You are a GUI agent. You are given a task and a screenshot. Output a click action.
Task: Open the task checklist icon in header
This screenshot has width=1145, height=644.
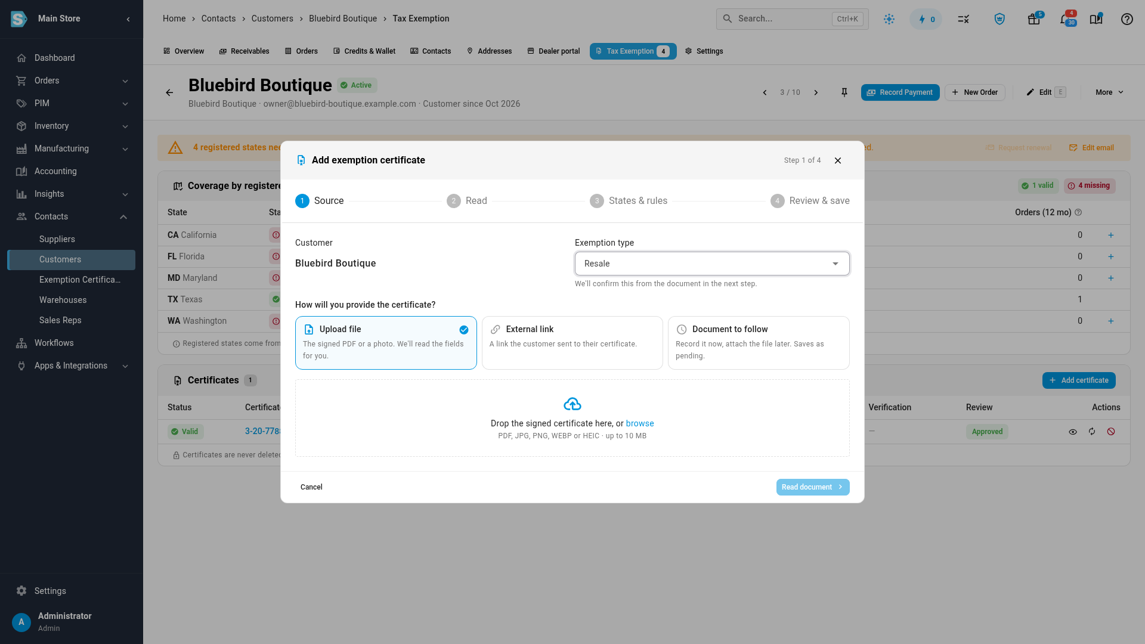point(964,19)
